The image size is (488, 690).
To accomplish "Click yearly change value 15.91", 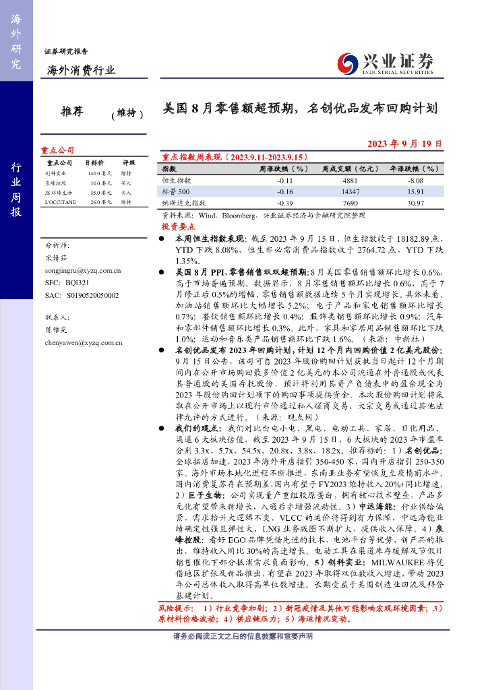I will (x=415, y=192).
